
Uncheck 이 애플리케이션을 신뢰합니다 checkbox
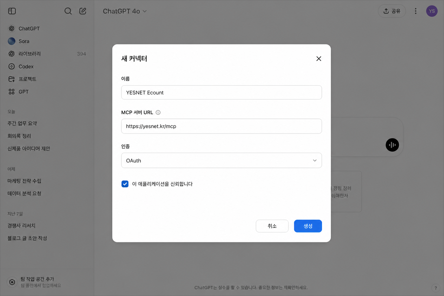point(125,184)
